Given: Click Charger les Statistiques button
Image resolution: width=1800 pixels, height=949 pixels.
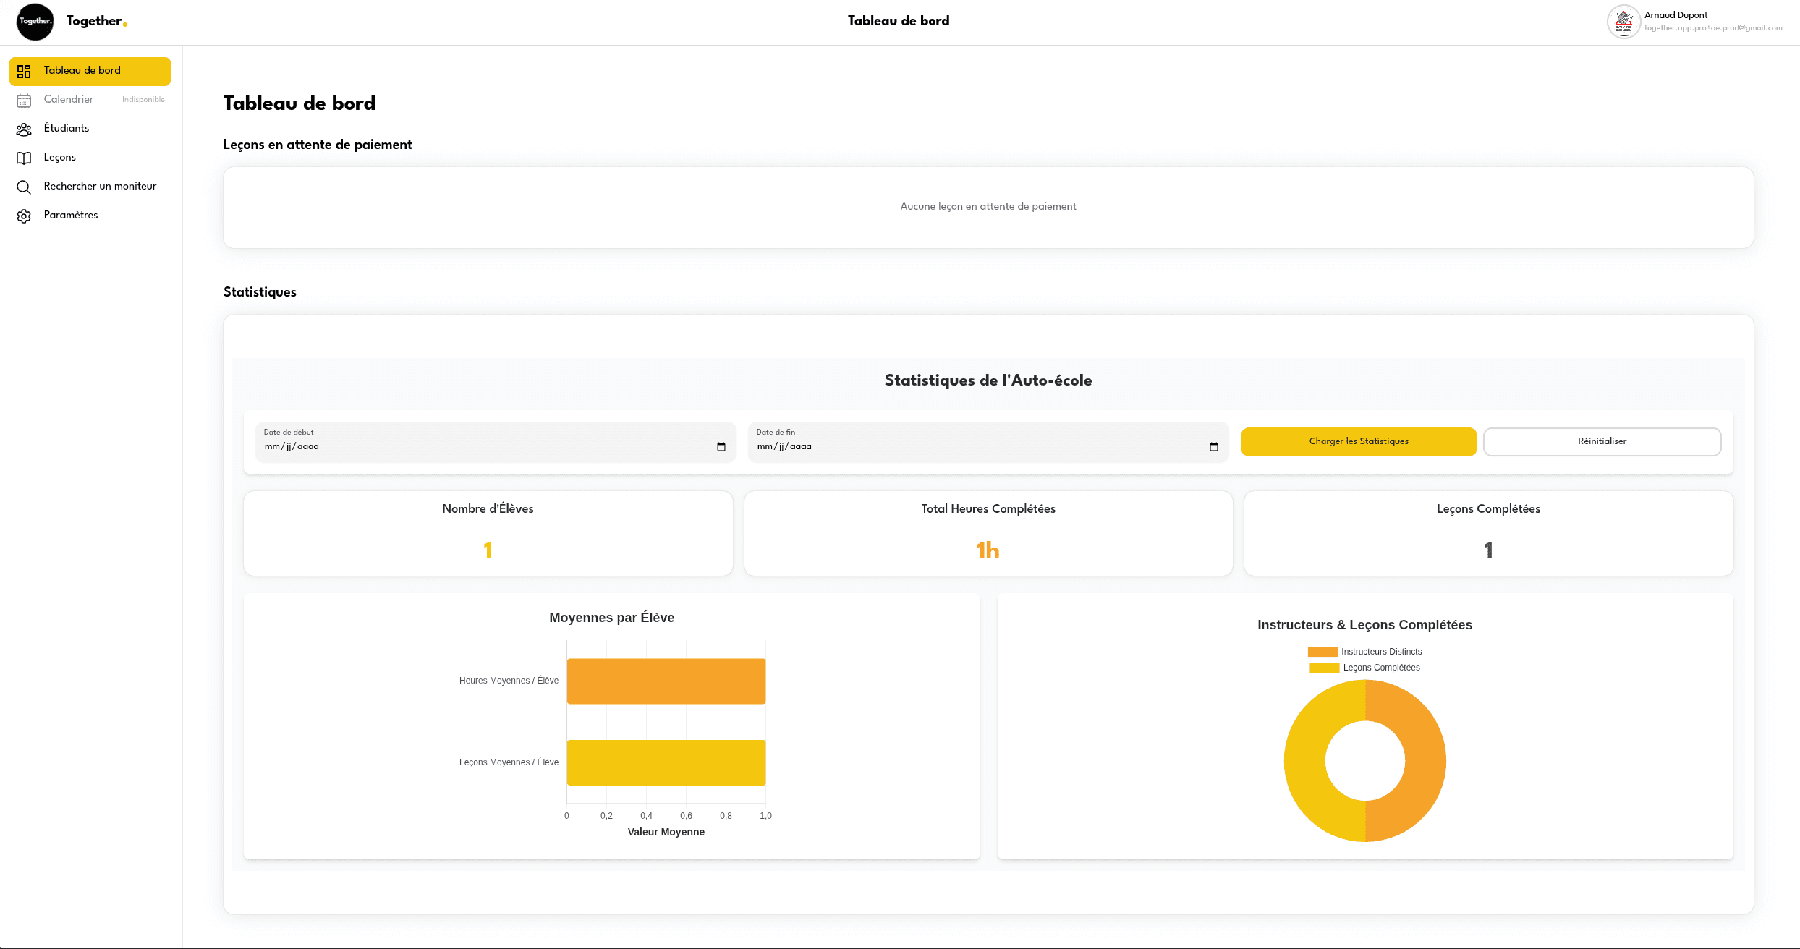Looking at the screenshot, I should click(x=1359, y=441).
